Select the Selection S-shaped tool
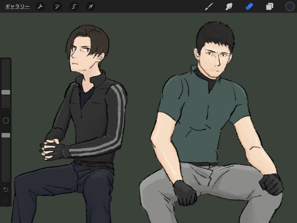Image resolution: width=297 pixels, height=223 pixels. [74, 7]
